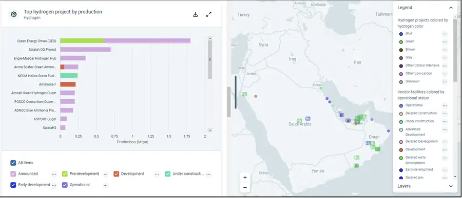Expand the Layers section
This screenshot has height=198, width=462.
click(451, 186)
